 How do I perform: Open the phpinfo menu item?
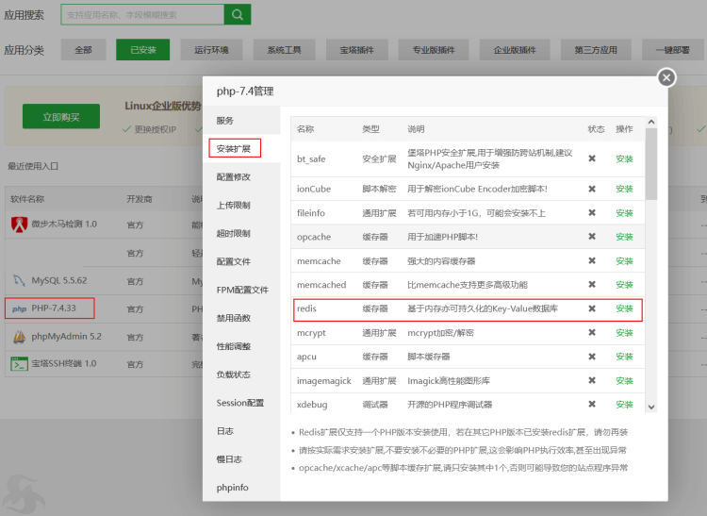coord(241,488)
